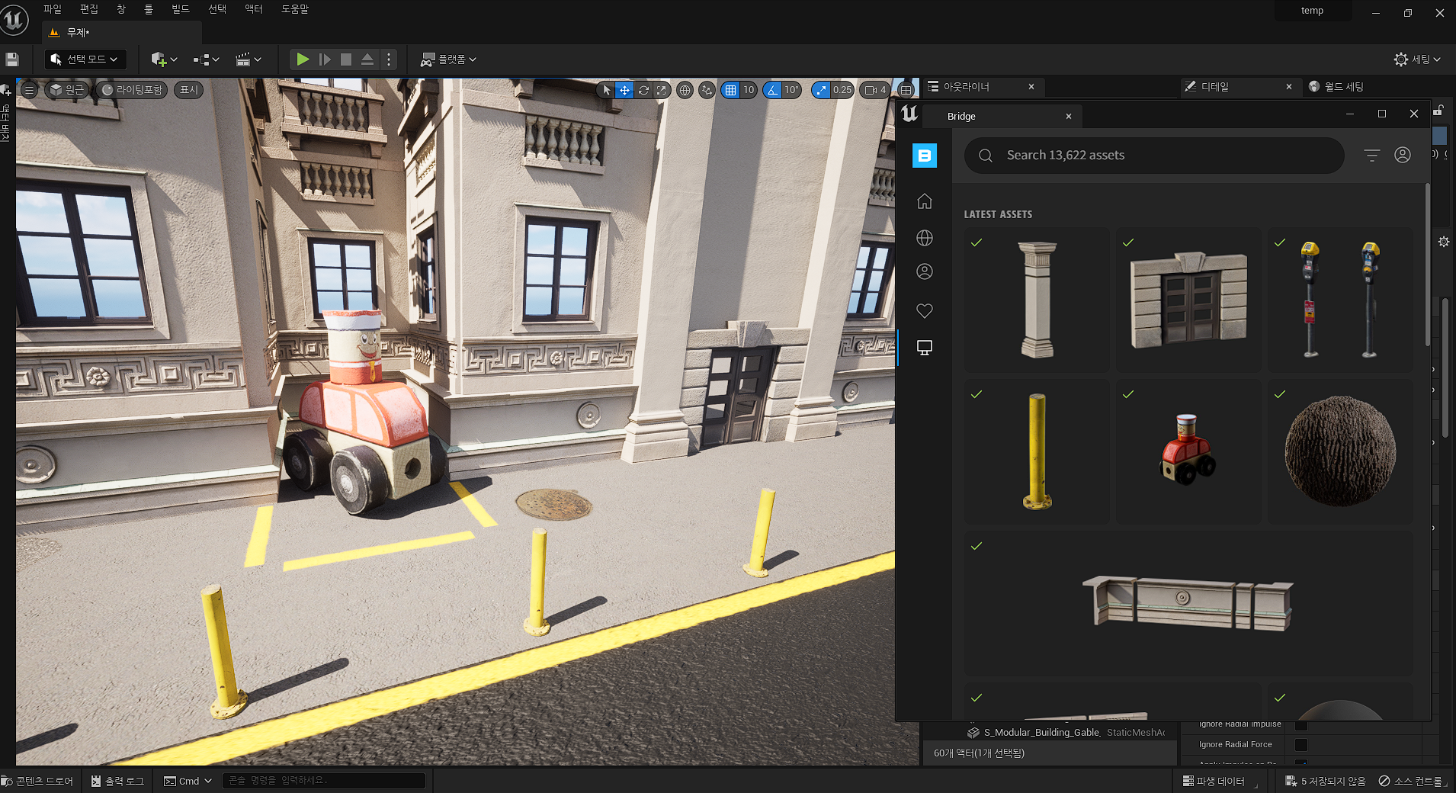Open the 라이팅포함 view mode menu

click(133, 90)
